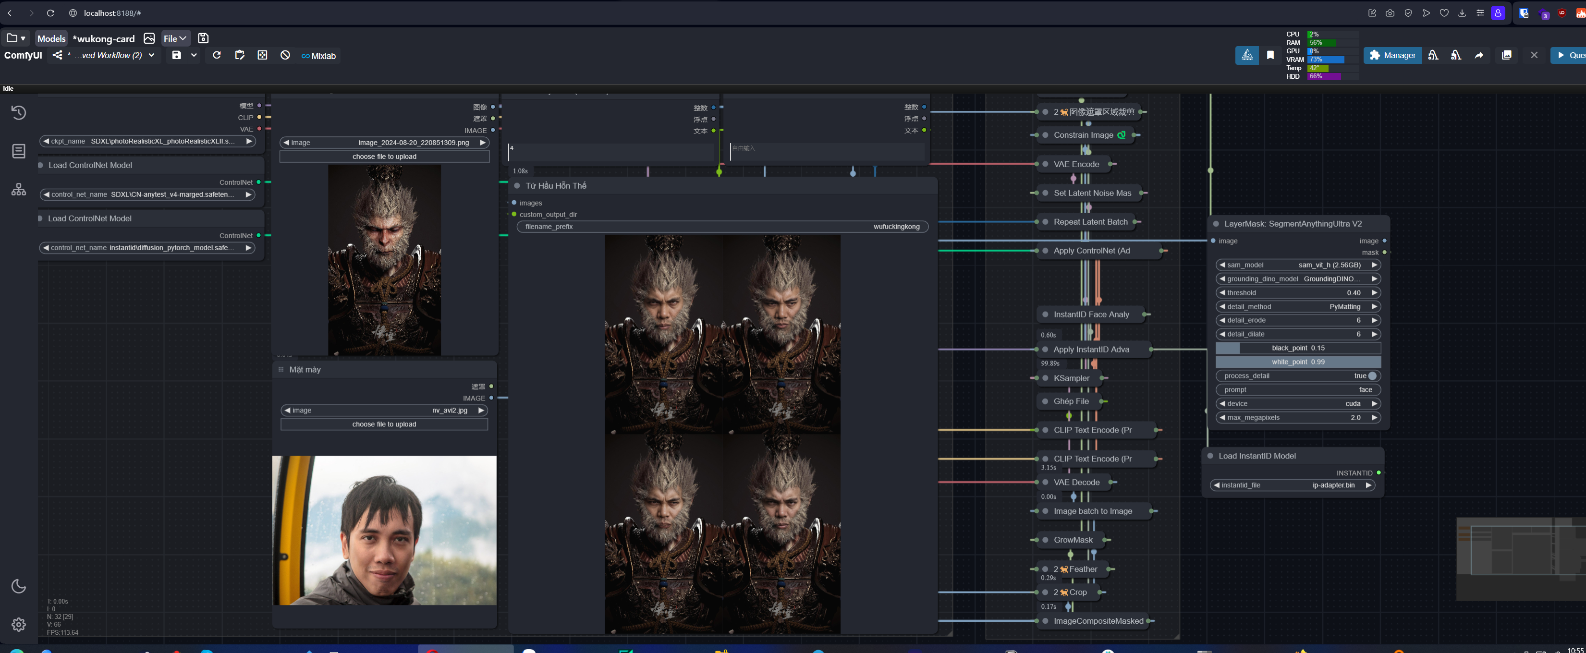The width and height of the screenshot is (1586, 653).
Task: Save the workflow with the filled disk icon
Action: click(177, 55)
